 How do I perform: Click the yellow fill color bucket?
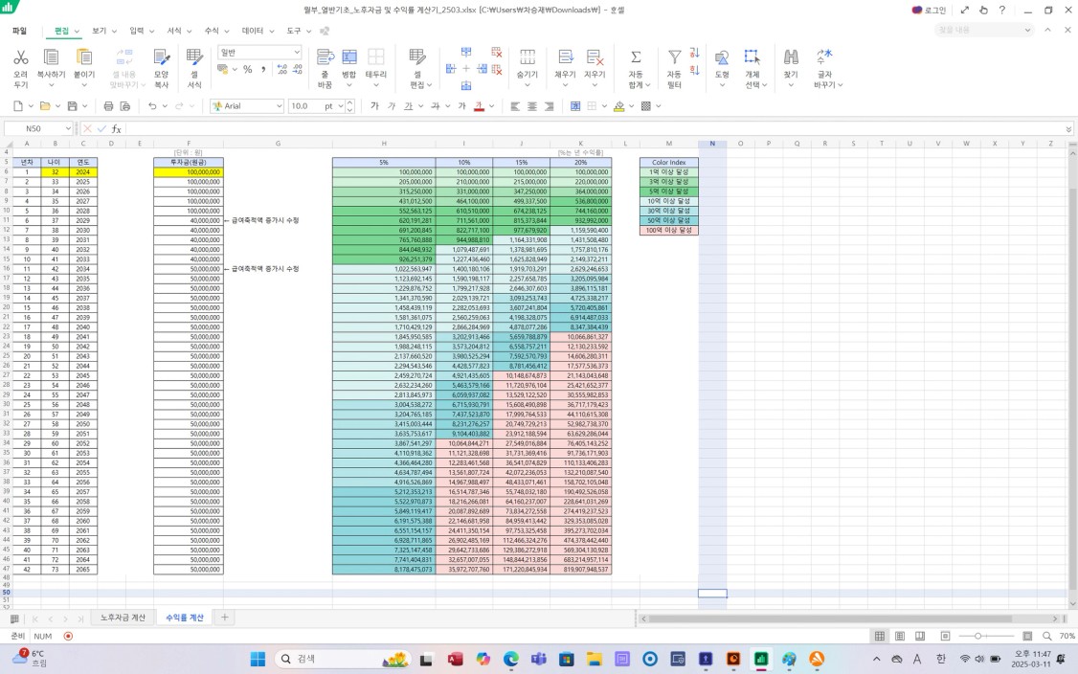coord(619,106)
